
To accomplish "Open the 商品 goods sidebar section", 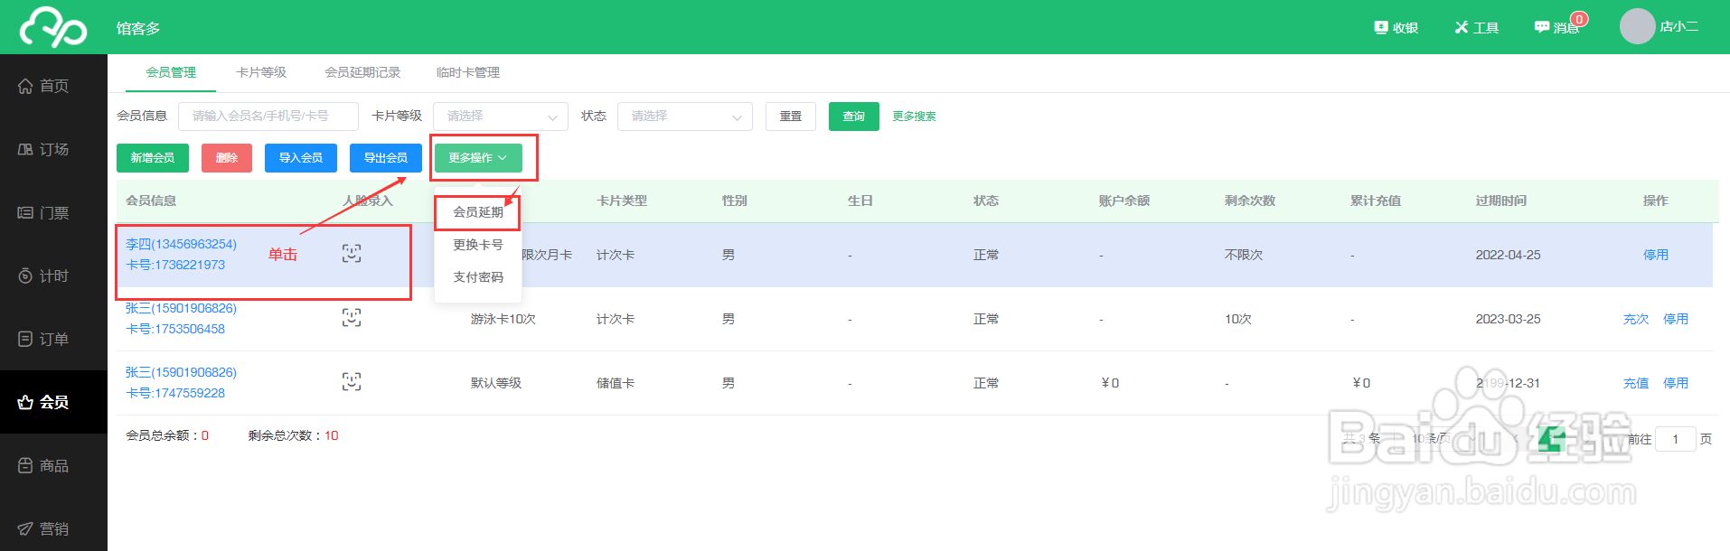I will [53, 465].
